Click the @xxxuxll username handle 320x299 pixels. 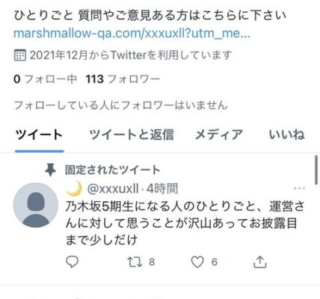(113, 188)
